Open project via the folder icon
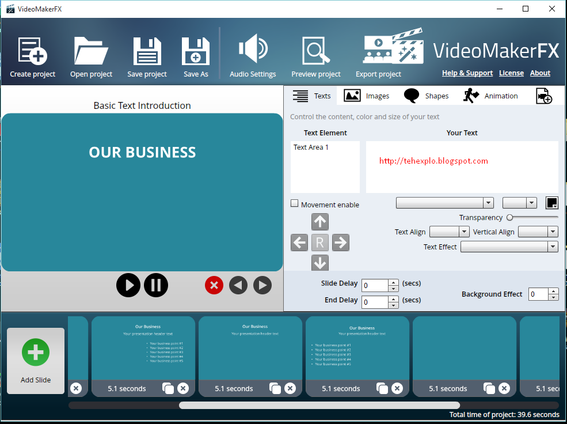567x424 pixels. 91,51
